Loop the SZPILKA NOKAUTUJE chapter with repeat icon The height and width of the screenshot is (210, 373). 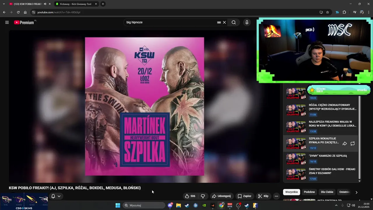click(x=353, y=143)
